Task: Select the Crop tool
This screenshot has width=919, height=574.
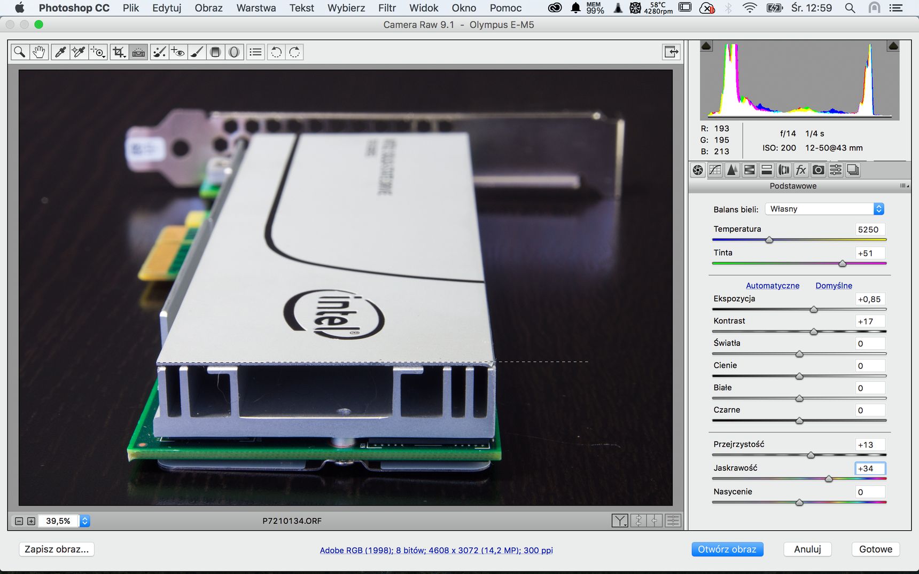Action: click(119, 52)
